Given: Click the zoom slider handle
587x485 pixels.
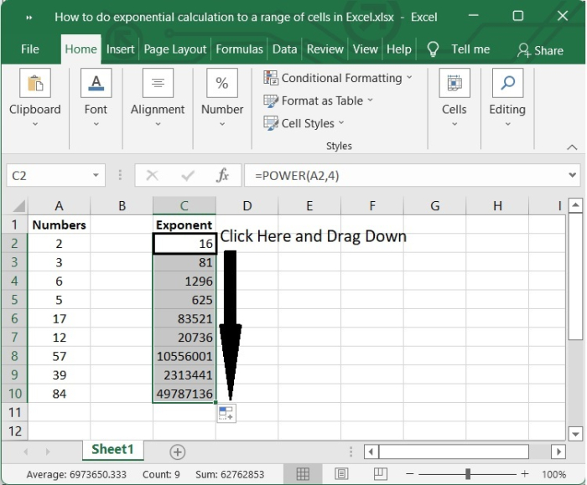Looking at the screenshot, I should click(467, 474).
